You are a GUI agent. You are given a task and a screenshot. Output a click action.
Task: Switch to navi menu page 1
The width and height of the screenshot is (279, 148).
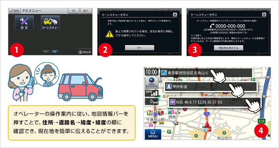point(46,52)
